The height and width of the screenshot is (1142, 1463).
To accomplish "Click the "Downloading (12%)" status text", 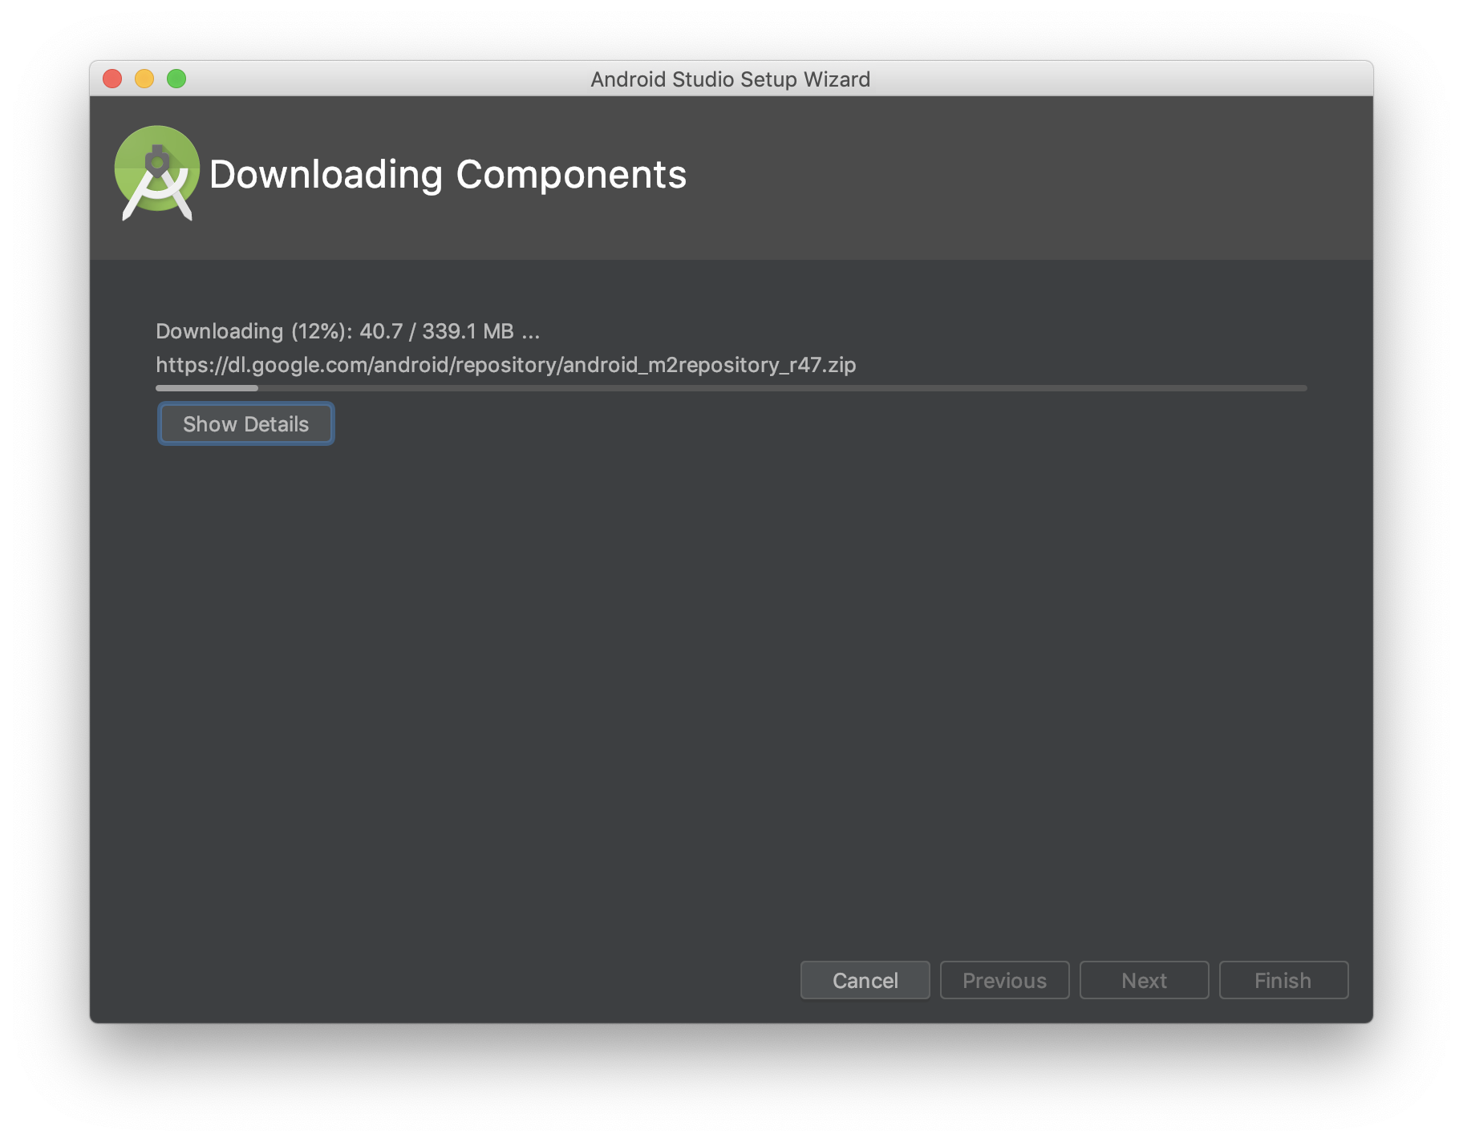I will [x=253, y=331].
